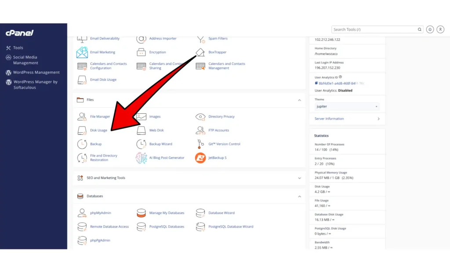Click the Entry Processes 2 / 20 value

click(x=324, y=164)
